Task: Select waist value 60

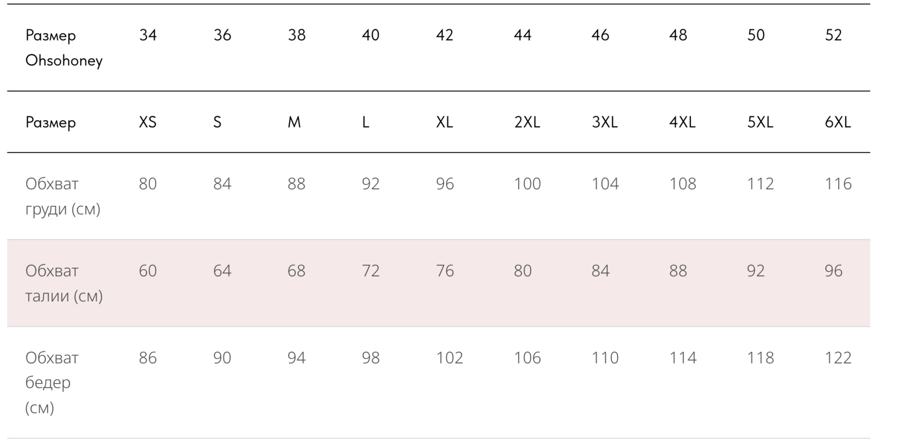Action: 148,271
